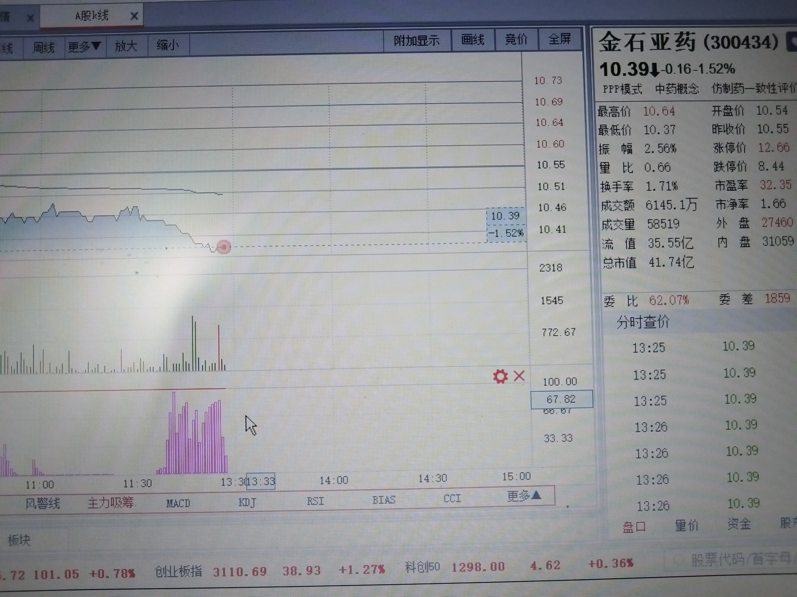This screenshot has width=797, height=597.
Task: Expand 更多 dropdown in period toolbar
Action: 84,47
